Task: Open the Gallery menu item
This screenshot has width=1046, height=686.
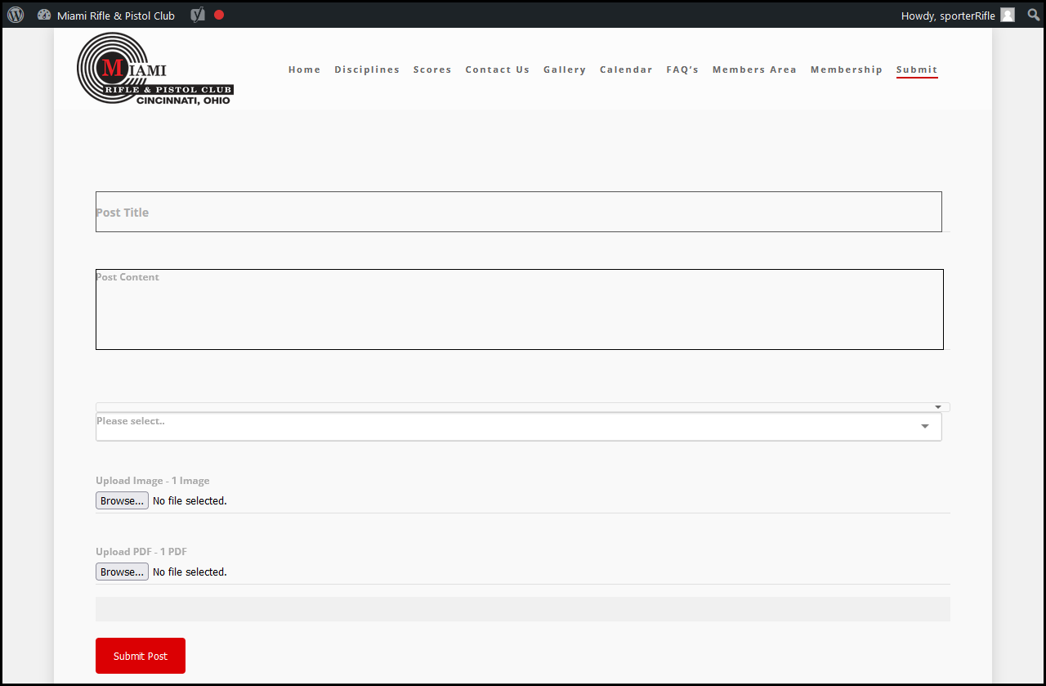Action: (565, 69)
